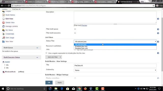163x91 pixels.
Task: Choose All selected jobs option
Action: [x=115, y=44]
